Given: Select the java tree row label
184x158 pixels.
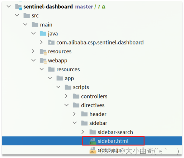Looking at the screenshot, I should pyautogui.click(x=53, y=34).
